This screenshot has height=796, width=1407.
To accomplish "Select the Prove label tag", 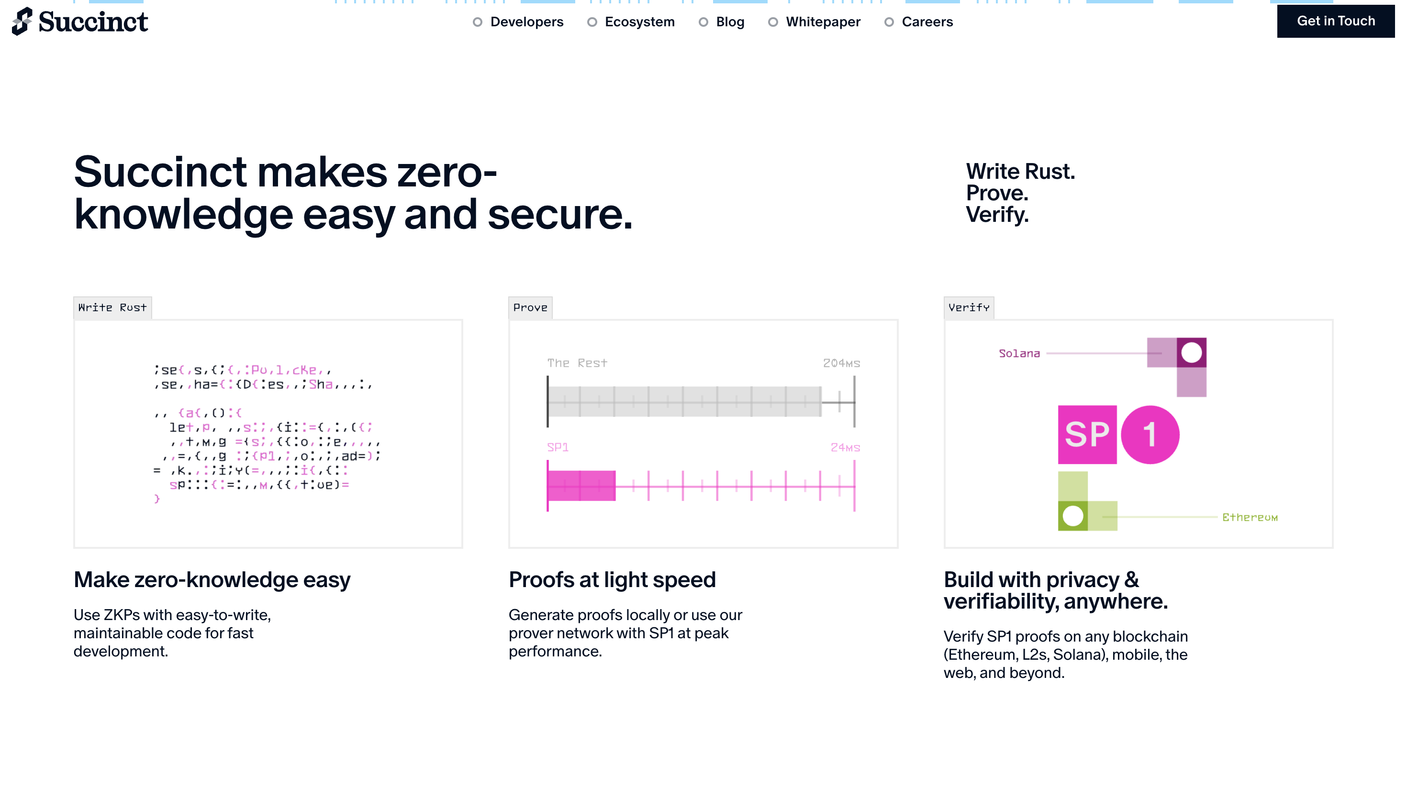I will click(x=530, y=308).
